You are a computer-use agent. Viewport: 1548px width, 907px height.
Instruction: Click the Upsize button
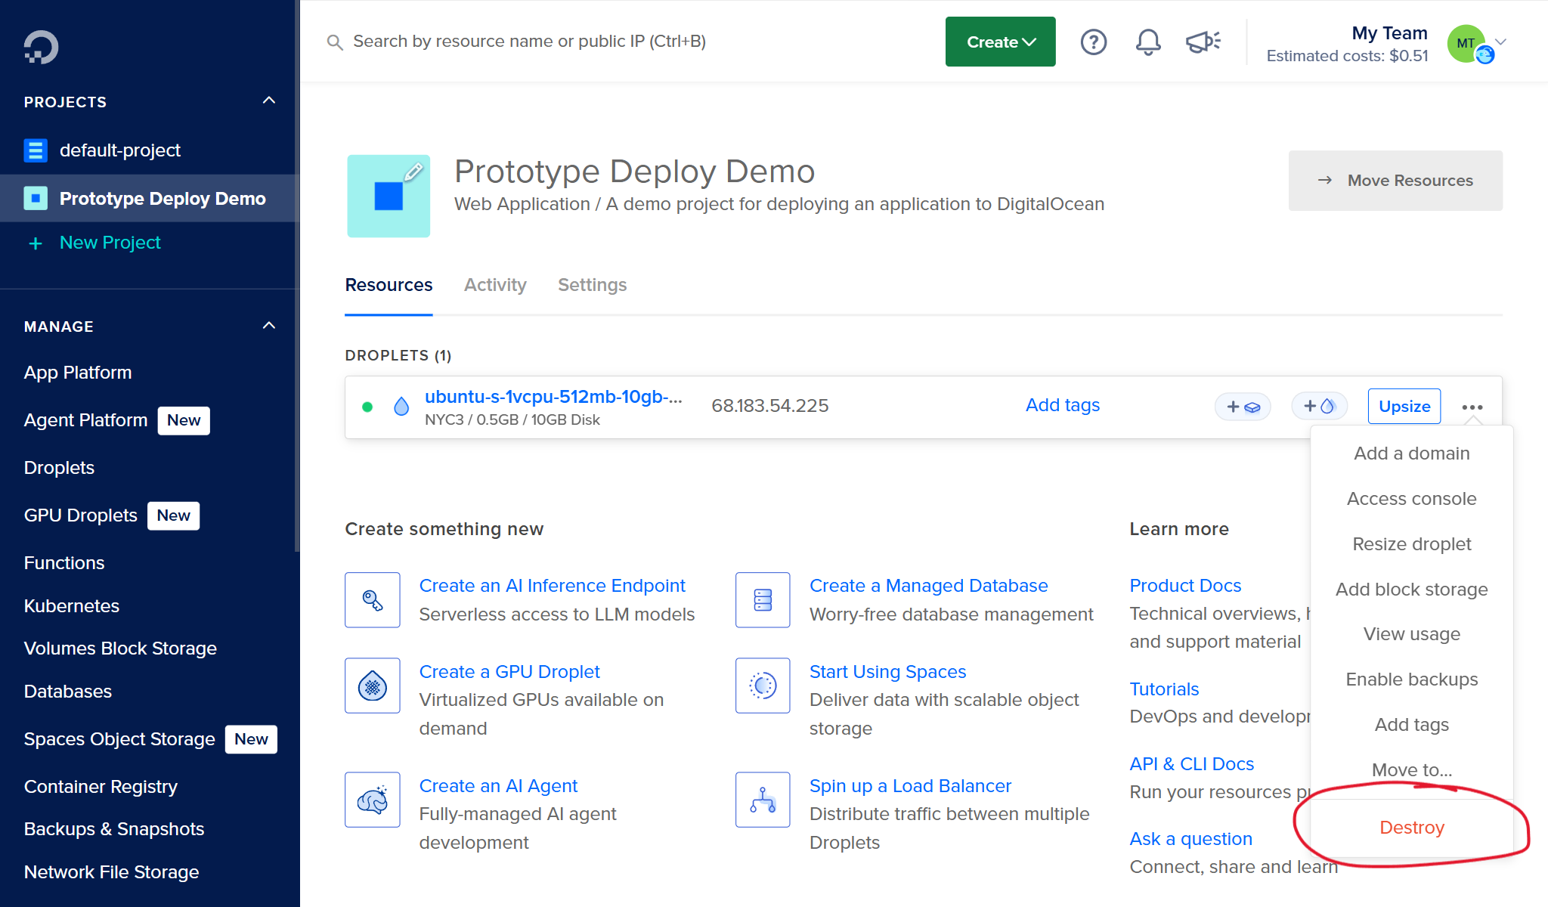[1404, 407]
